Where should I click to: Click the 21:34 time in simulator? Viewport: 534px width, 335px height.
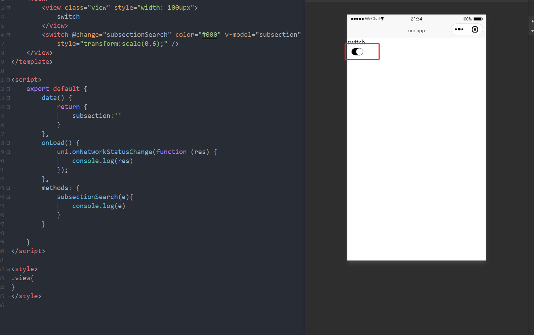pyautogui.click(x=416, y=19)
